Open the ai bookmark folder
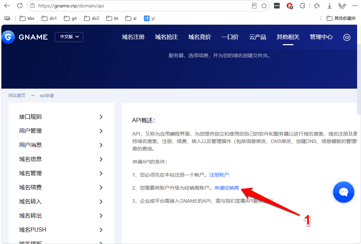 pyautogui.click(x=131, y=18)
